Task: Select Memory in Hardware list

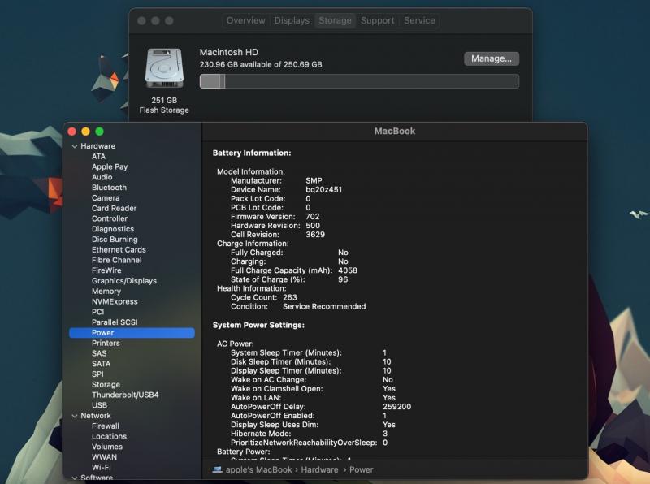Action: 106,292
